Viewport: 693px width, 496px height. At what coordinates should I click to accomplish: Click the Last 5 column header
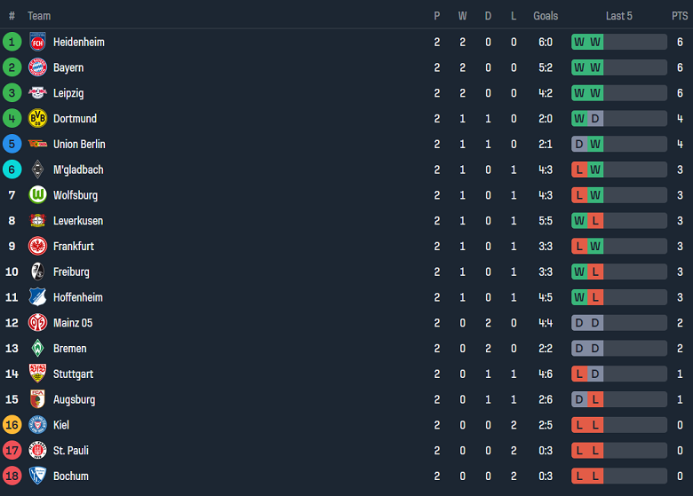619,16
